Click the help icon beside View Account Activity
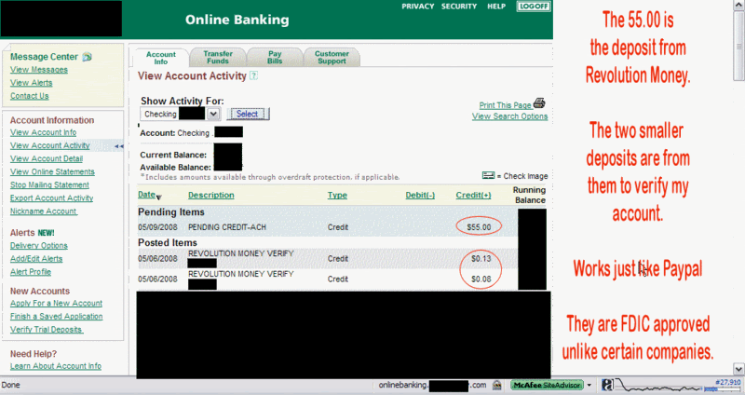Image resolution: width=745 pixels, height=395 pixels. [254, 75]
